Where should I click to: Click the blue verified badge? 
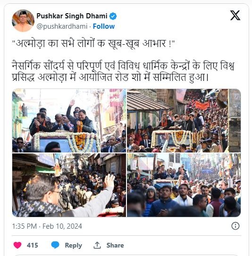pos(113,16)
